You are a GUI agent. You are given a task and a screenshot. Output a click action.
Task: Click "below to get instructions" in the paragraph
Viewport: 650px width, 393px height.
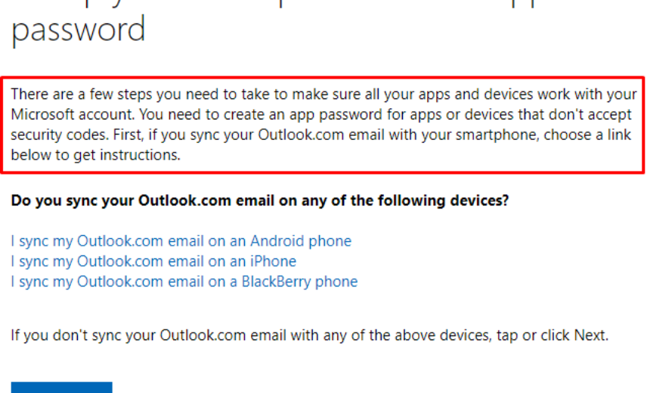click(95, 156)
